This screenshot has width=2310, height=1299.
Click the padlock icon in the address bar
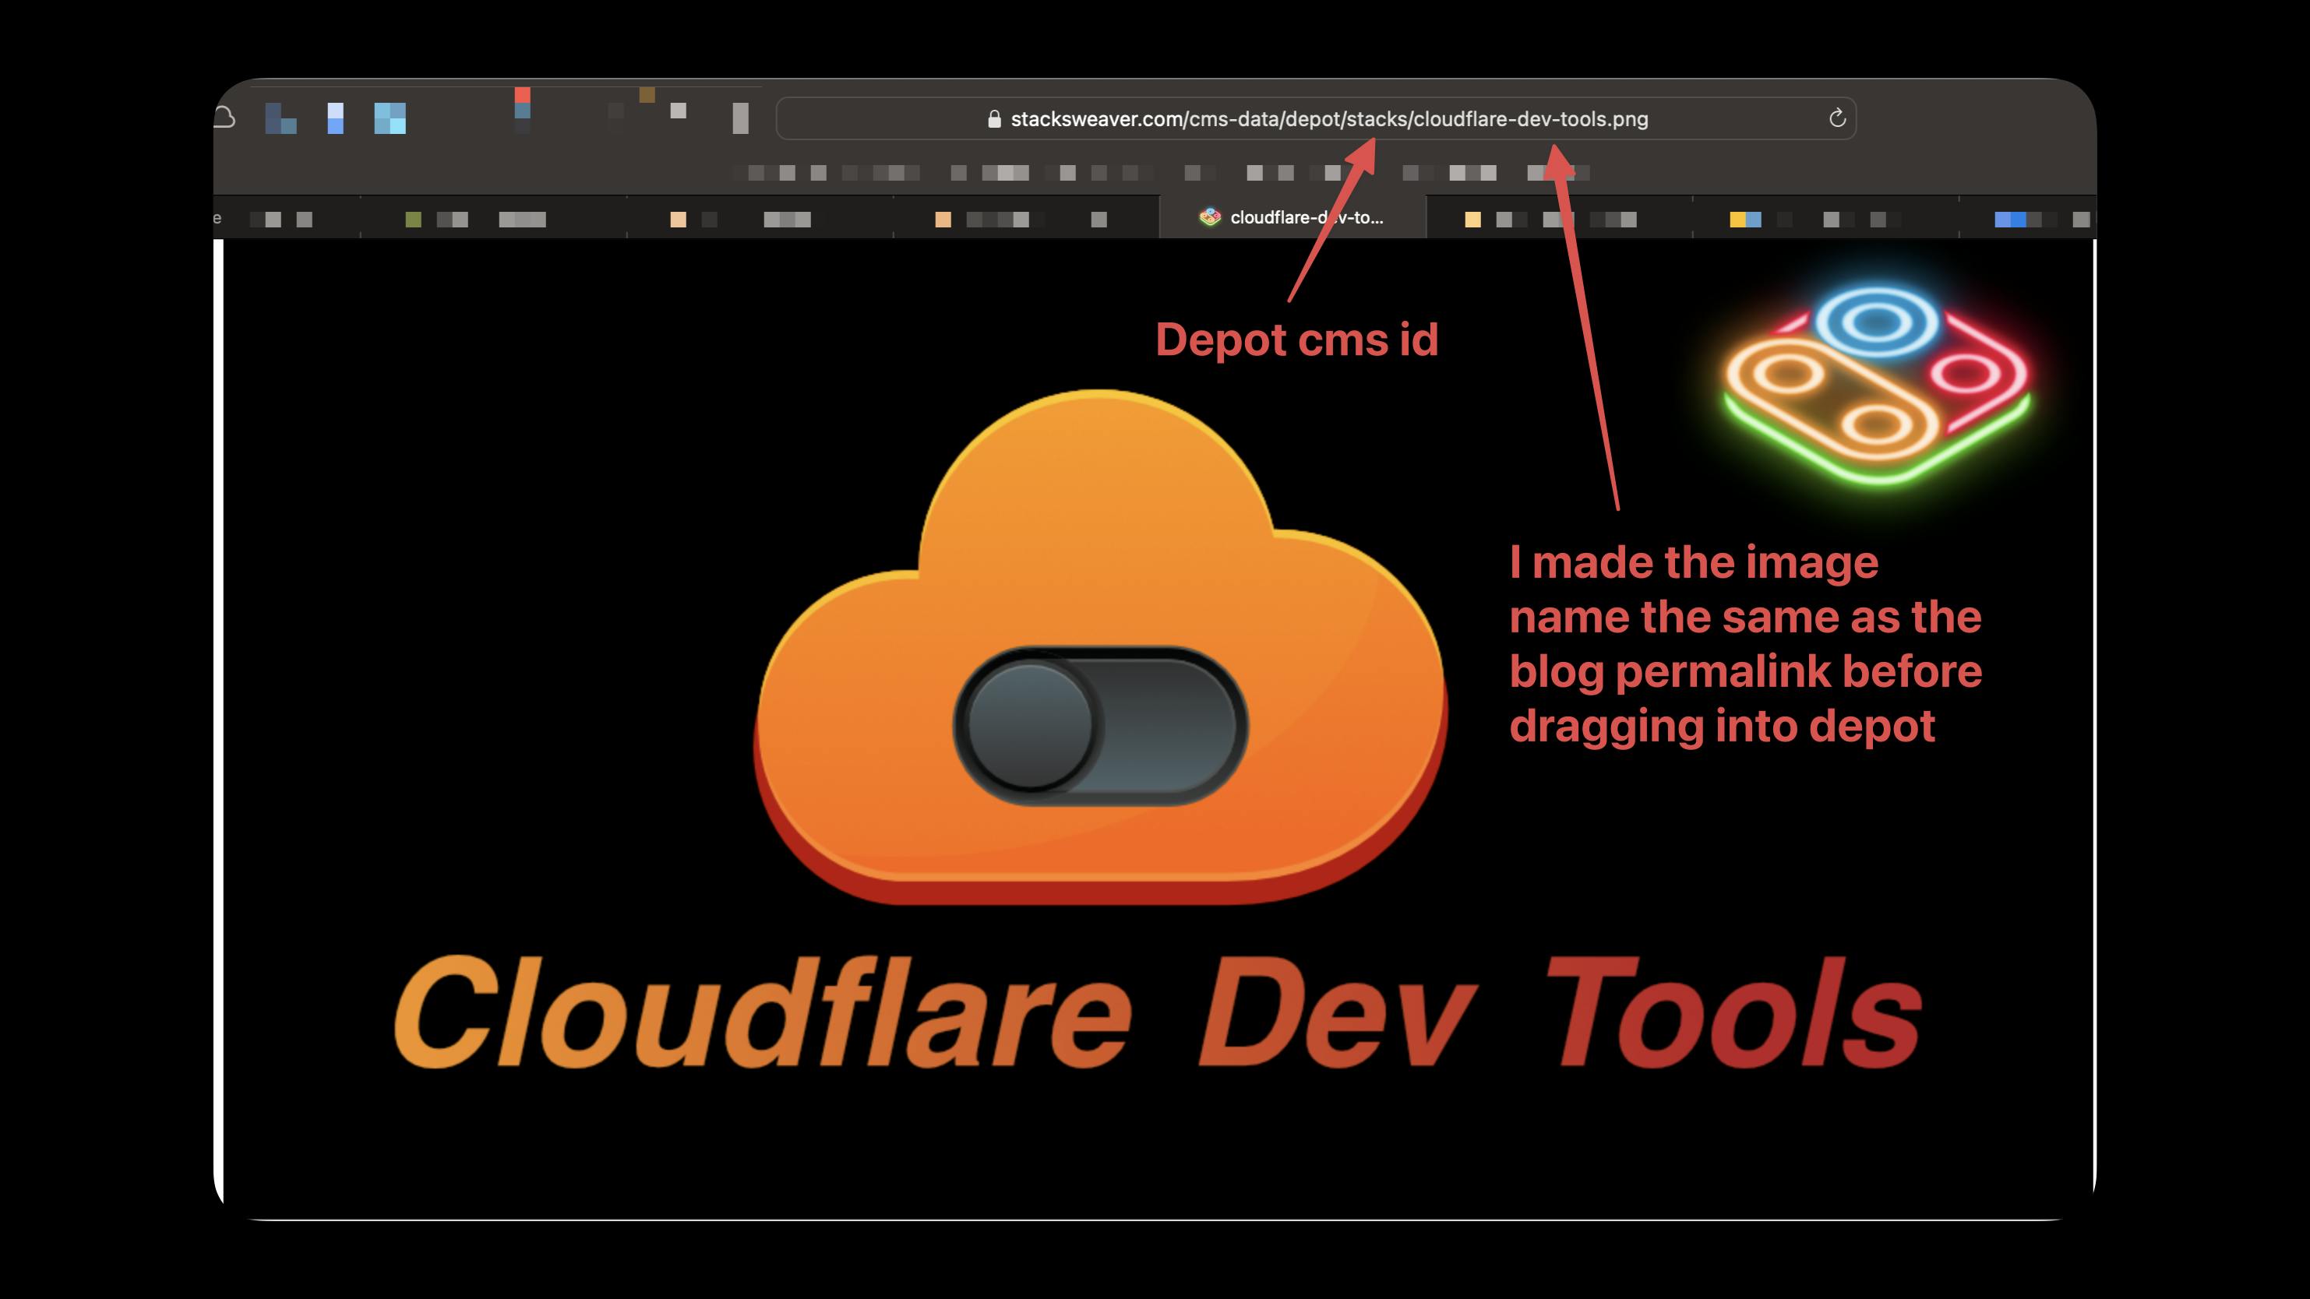click(x=993, y=119)
